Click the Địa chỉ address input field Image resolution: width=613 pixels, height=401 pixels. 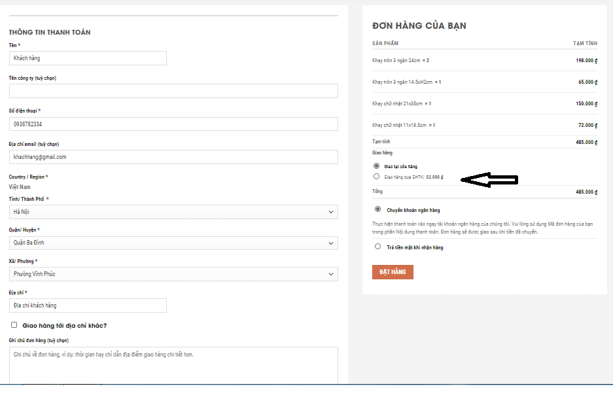88,305
